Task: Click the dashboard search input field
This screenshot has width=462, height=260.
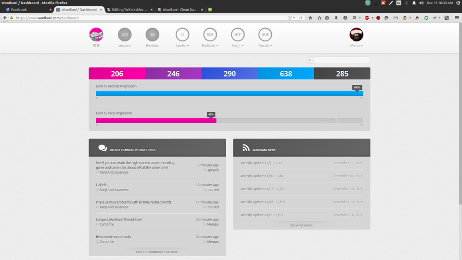Action: [x=342, y=60]
